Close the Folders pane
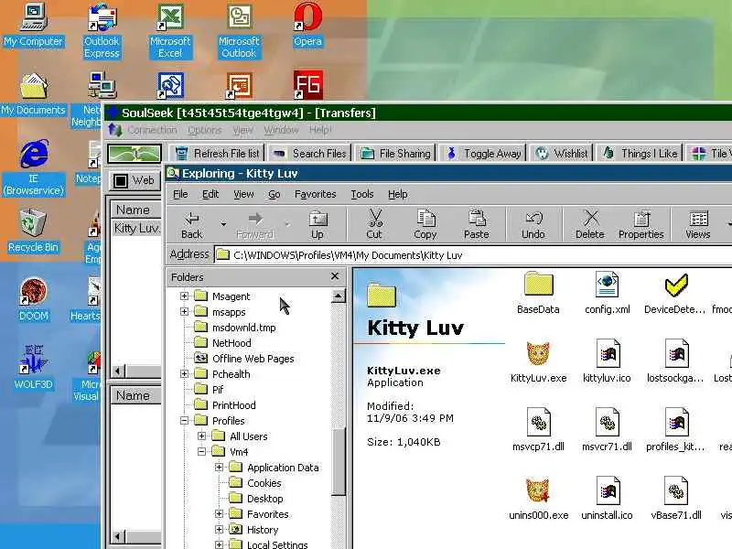Image resolution: width=732 pixels, height=549 pixels. click(335, 276)
